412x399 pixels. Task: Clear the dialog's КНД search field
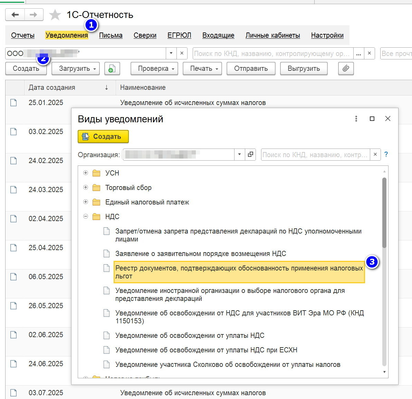(x=375, y=154)
